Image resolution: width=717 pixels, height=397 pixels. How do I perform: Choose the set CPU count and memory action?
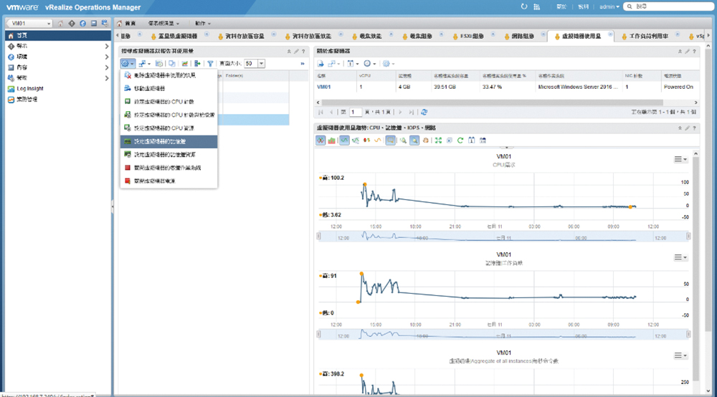pos(168,115)
